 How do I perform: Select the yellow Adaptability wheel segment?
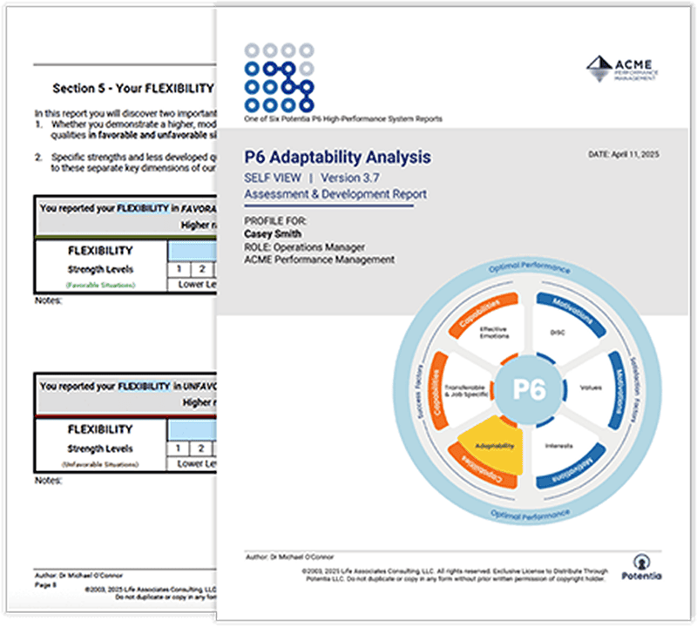point(493,445)
